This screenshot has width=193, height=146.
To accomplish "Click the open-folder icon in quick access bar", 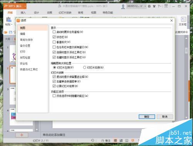I will [6, 32].
